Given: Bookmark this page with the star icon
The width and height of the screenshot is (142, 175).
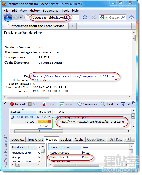Looking at the screenshot, I should (72, 18).
